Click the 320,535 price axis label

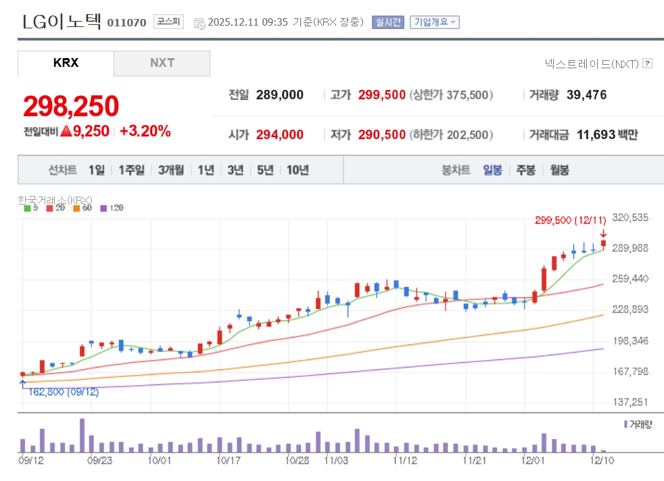point(630,218)
